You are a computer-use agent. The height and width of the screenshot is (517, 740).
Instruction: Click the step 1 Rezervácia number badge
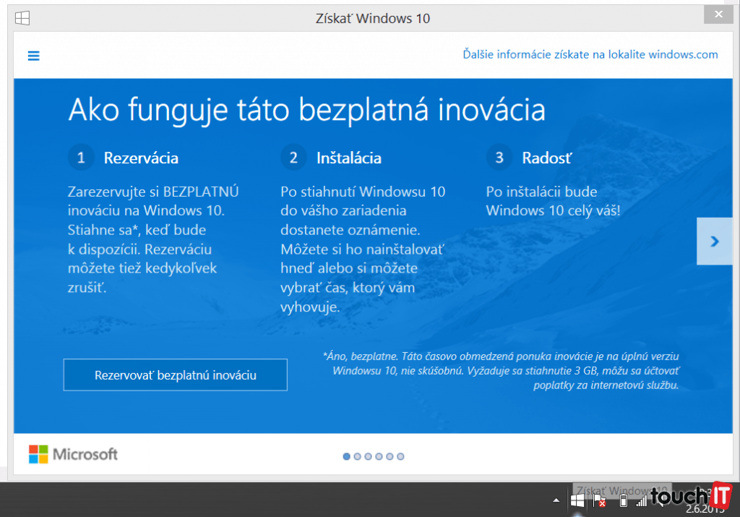tap(81, 158)
